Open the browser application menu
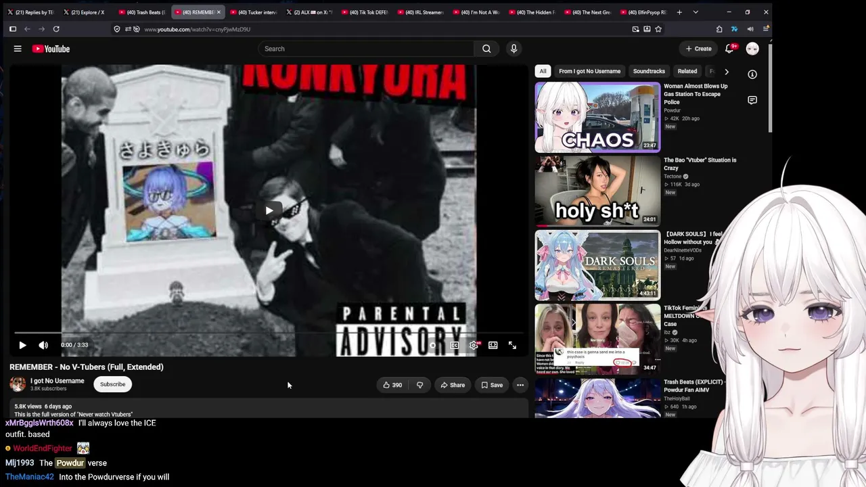Viewport: 866px width, 487px height. 765,29
